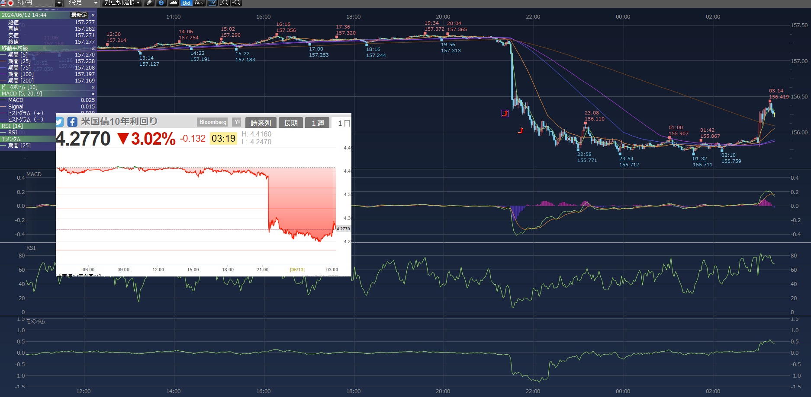Share via the Facebook icon
This screenshot has width=811, height=397.
pyautogui.click(x=72, y=122)
